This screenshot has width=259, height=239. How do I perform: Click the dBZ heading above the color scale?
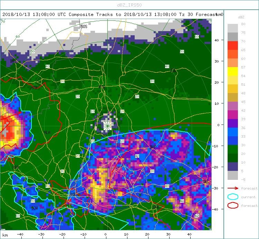click(x=241, y=17)
